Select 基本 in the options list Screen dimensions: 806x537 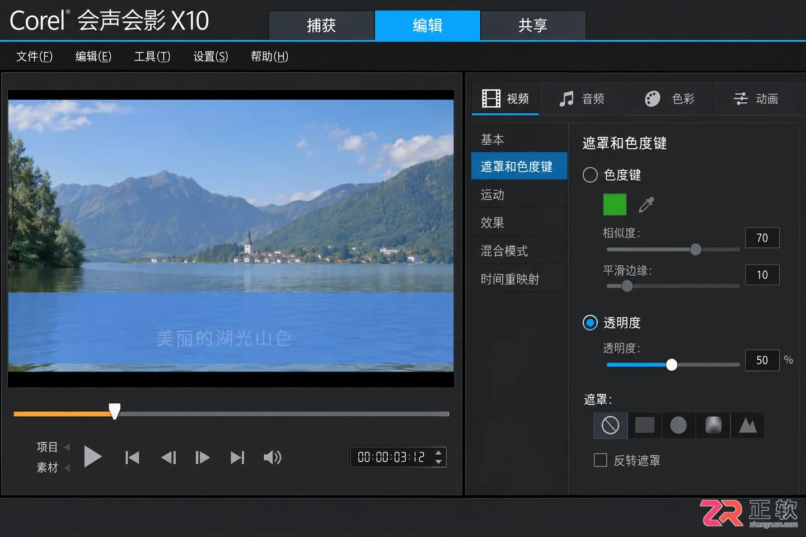519,139
